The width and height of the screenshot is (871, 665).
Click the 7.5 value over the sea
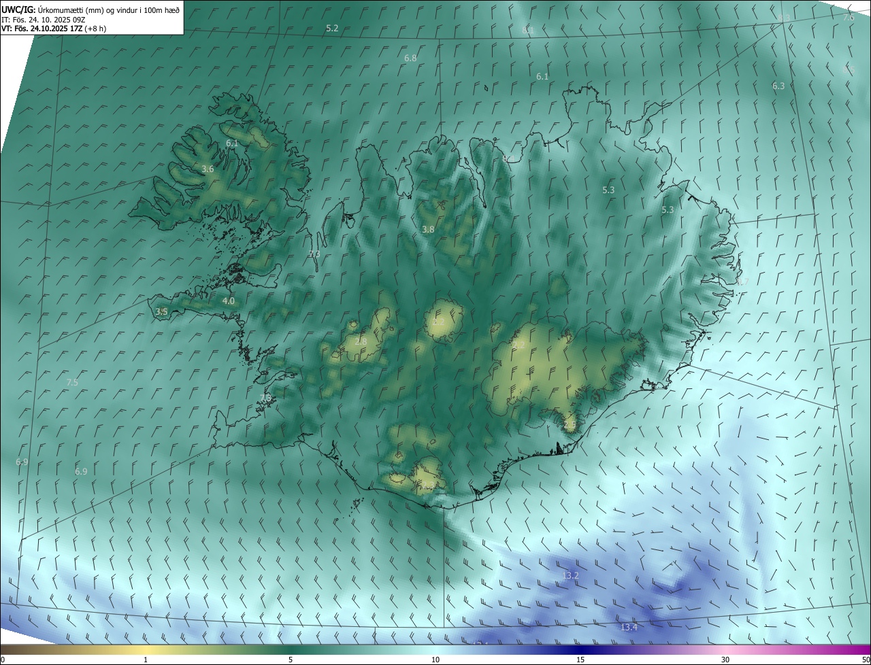[72, 383]
